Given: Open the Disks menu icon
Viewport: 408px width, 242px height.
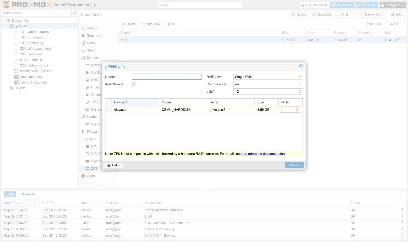Looking at the screenshot, I should [83, 139].
